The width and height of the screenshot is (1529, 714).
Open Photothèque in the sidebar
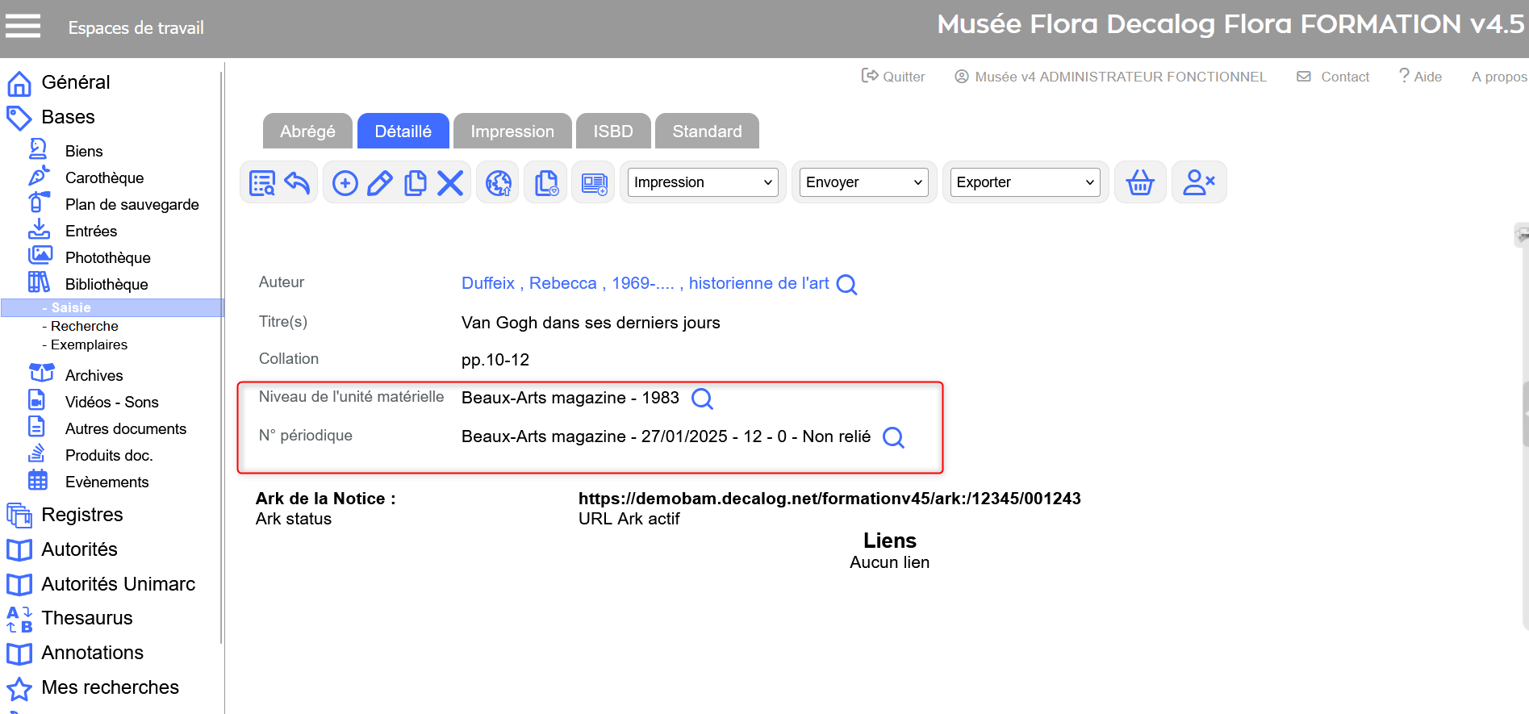pos(107,257)
